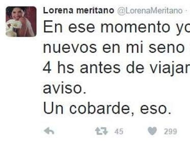Open the likes count showing 299
This screenshot has width=190, height=142.
coord(170,131)
